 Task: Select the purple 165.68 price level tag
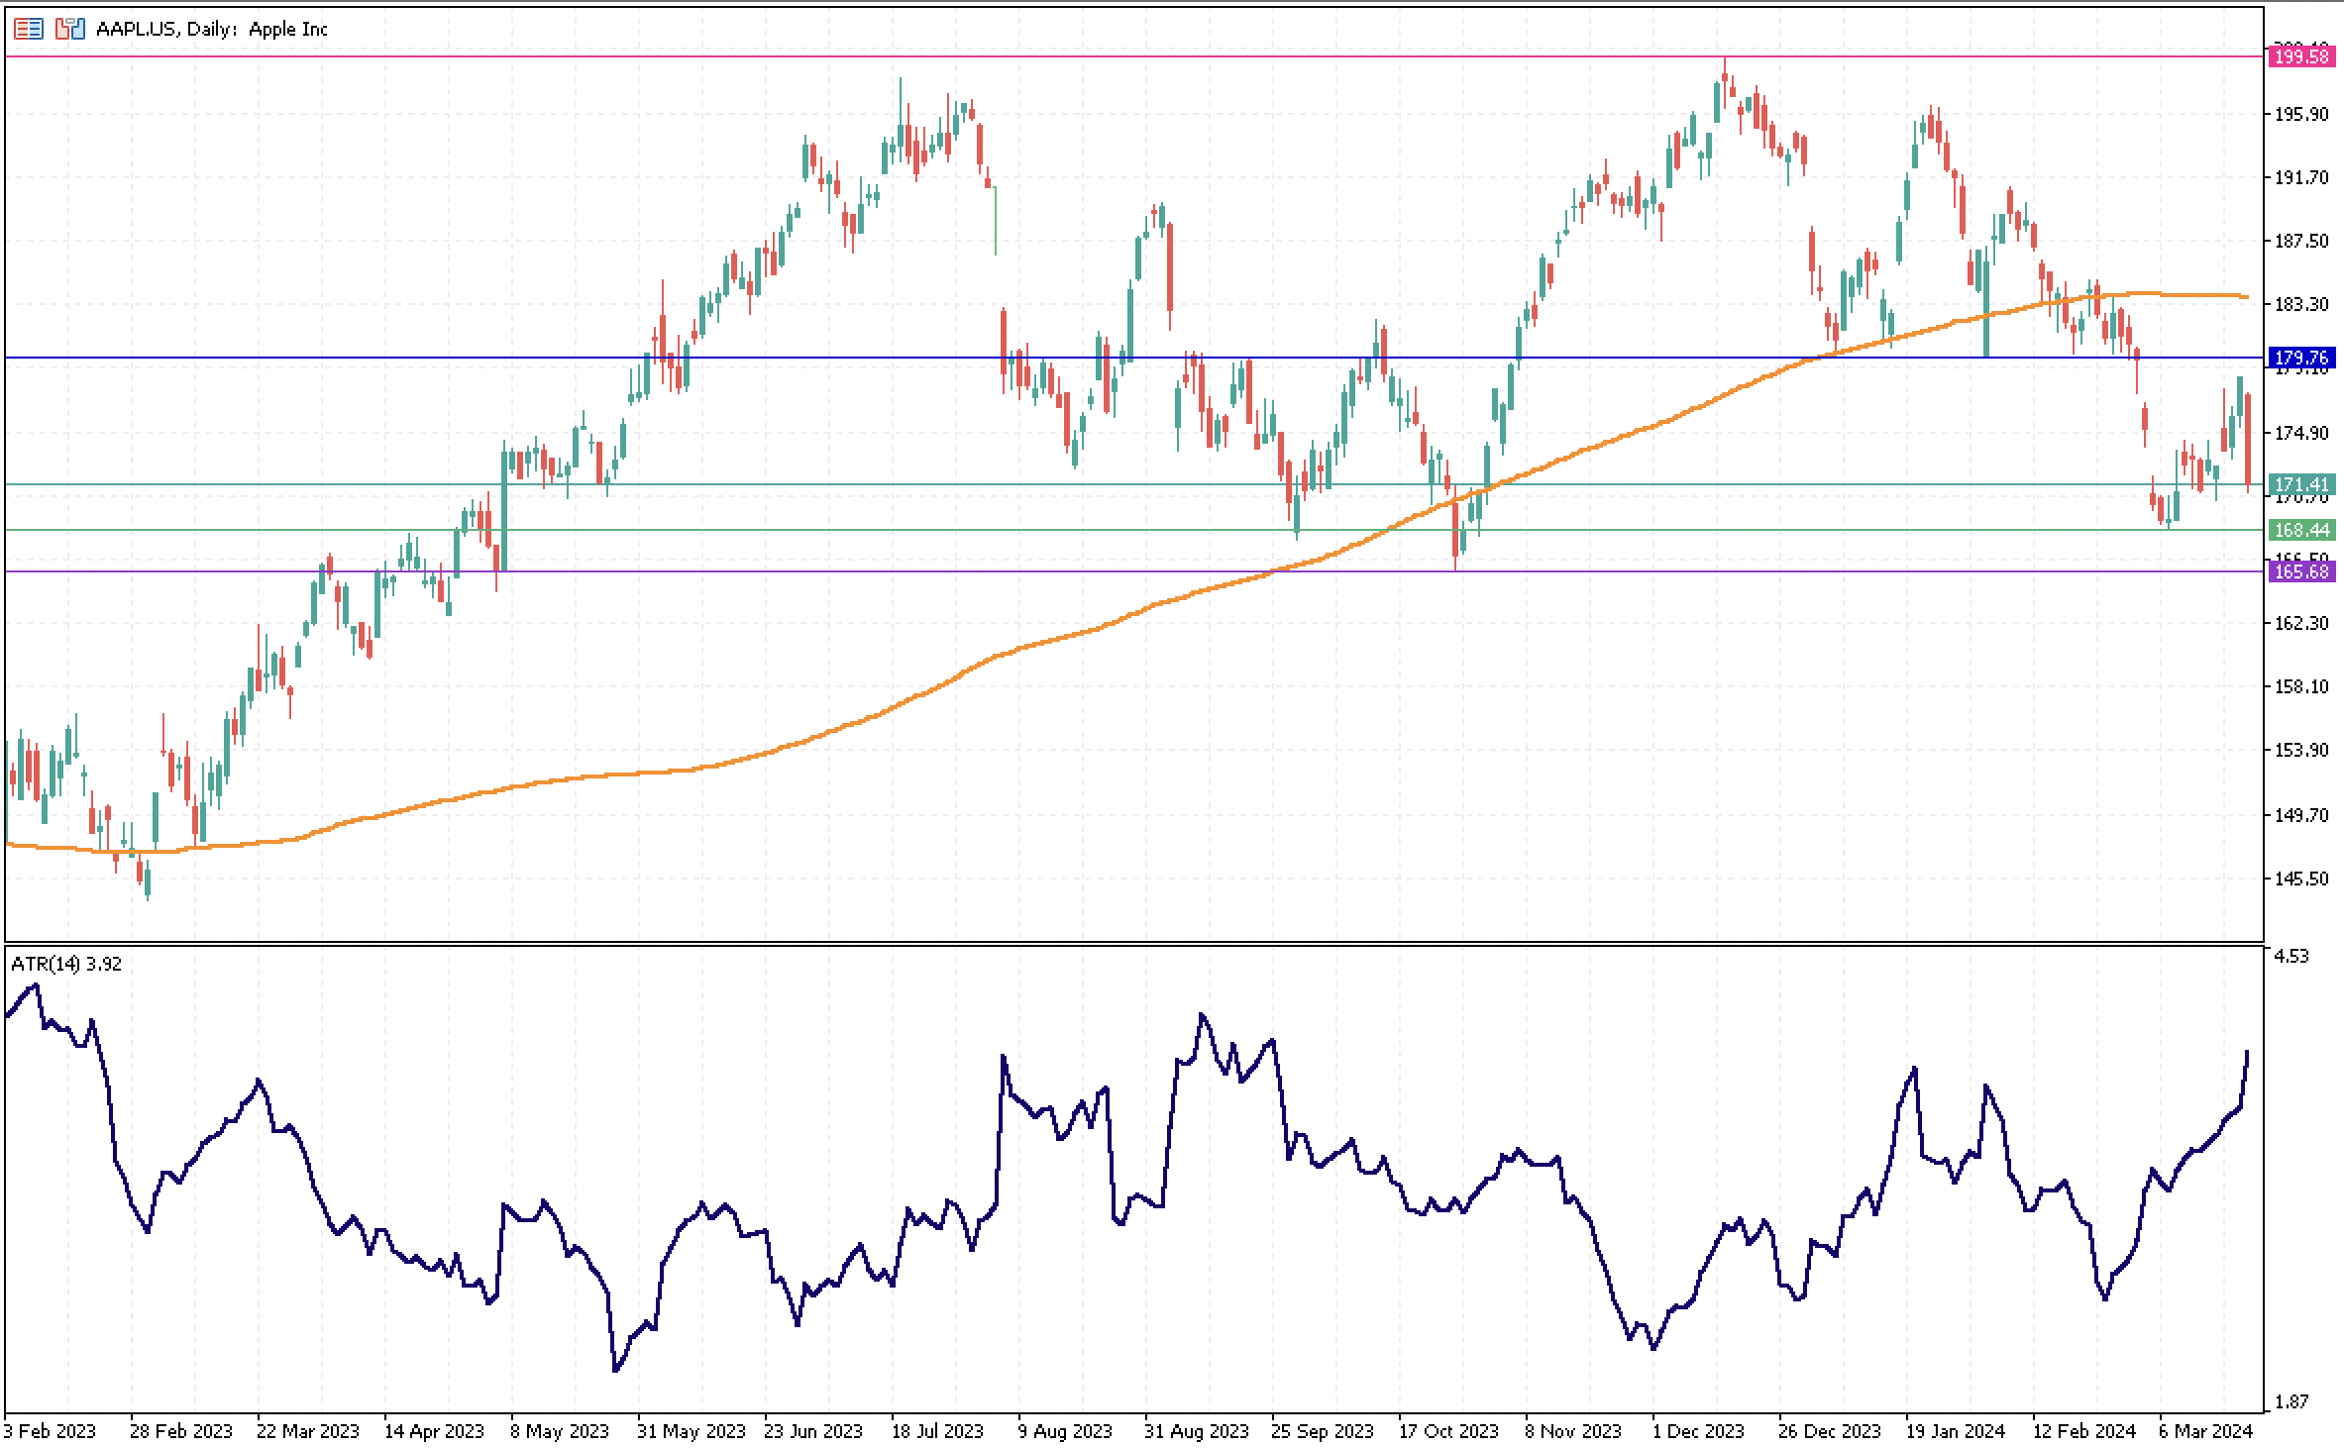pos(2301,571)
